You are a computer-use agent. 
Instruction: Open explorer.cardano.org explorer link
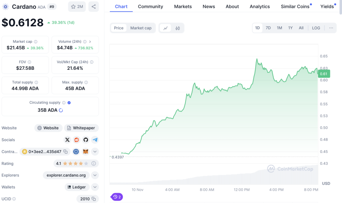(x=66, y=175)
